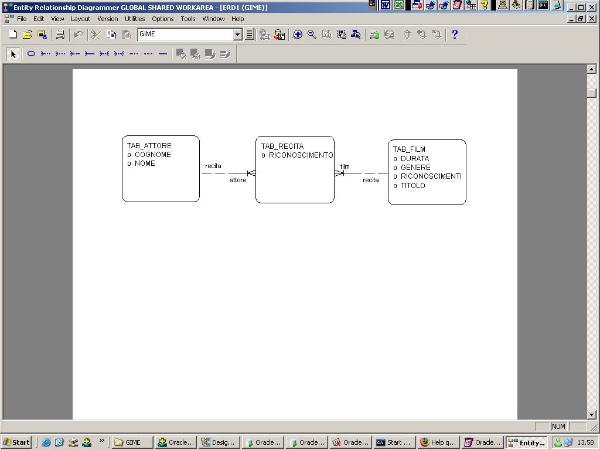
Task: Click the TITOLO attribute in TAB_FILM
Action: 413,186
